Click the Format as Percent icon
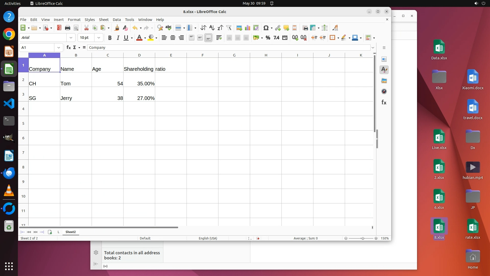Image resolution: width=490 pixels, height=276 pixels. pos(268,38)
